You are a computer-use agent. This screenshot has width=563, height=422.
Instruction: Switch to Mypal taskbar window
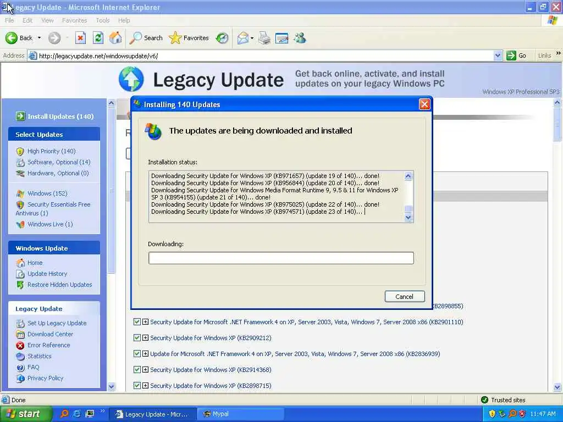[x=241, y=414]
